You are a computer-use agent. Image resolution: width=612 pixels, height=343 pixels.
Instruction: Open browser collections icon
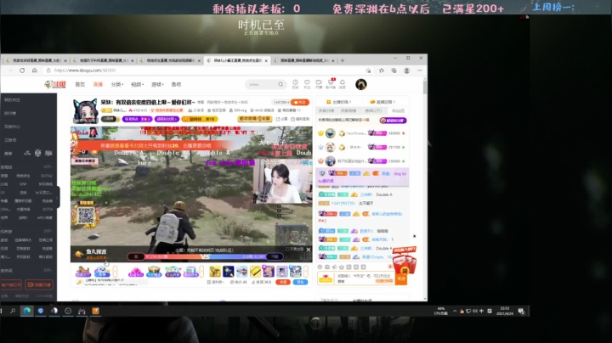(394, 70)
